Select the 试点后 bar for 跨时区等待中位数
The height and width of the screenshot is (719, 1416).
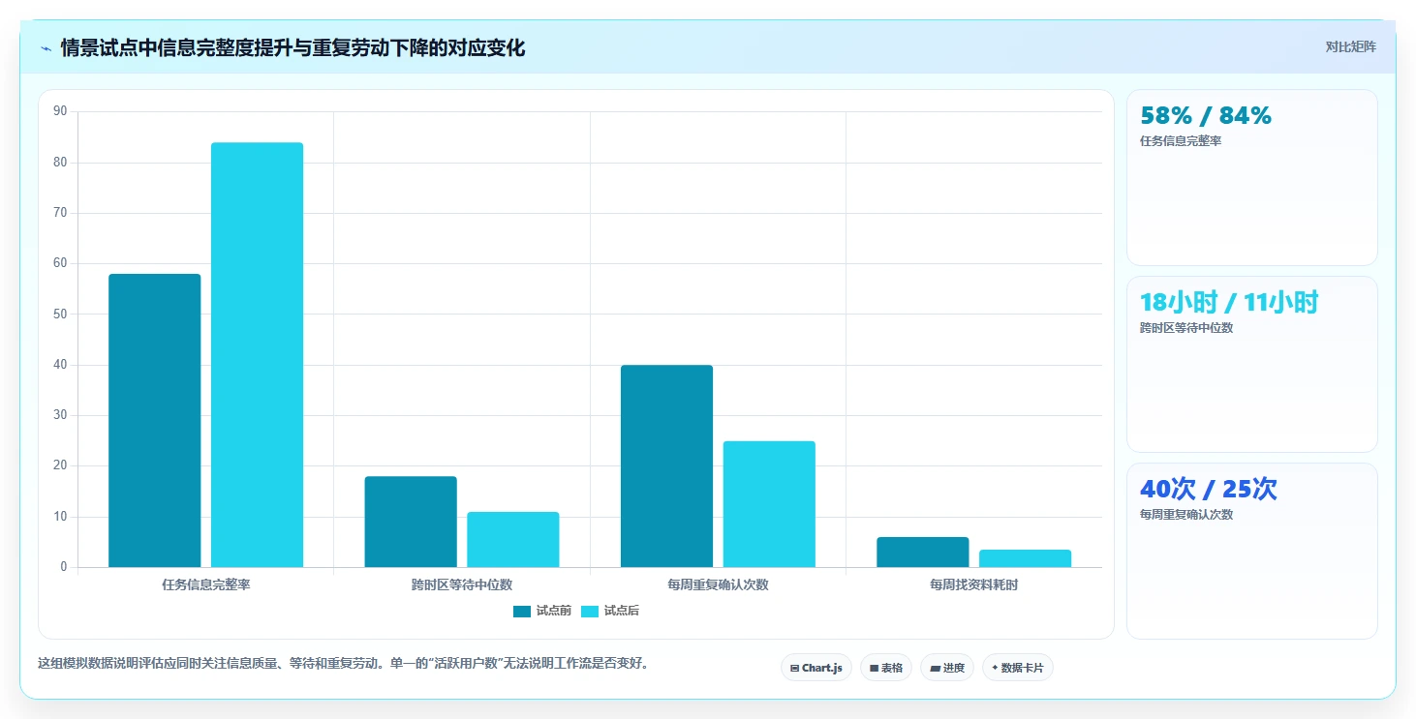[x=513, y=540]
